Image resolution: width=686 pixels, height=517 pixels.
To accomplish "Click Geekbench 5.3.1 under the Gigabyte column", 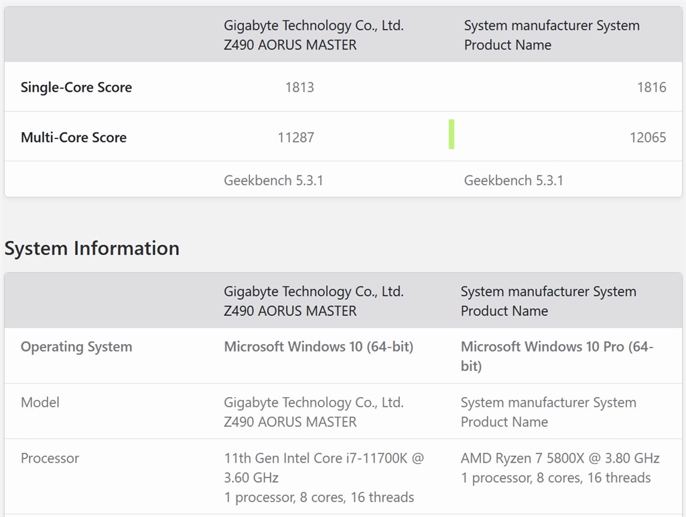I will 273,180.
